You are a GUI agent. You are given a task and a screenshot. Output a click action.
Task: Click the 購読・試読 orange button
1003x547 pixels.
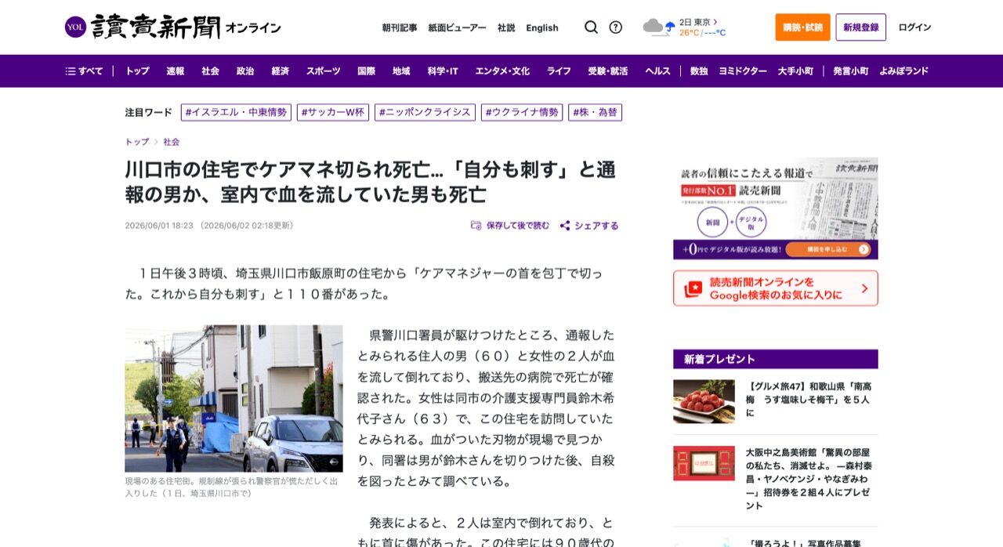click(802, 27)
